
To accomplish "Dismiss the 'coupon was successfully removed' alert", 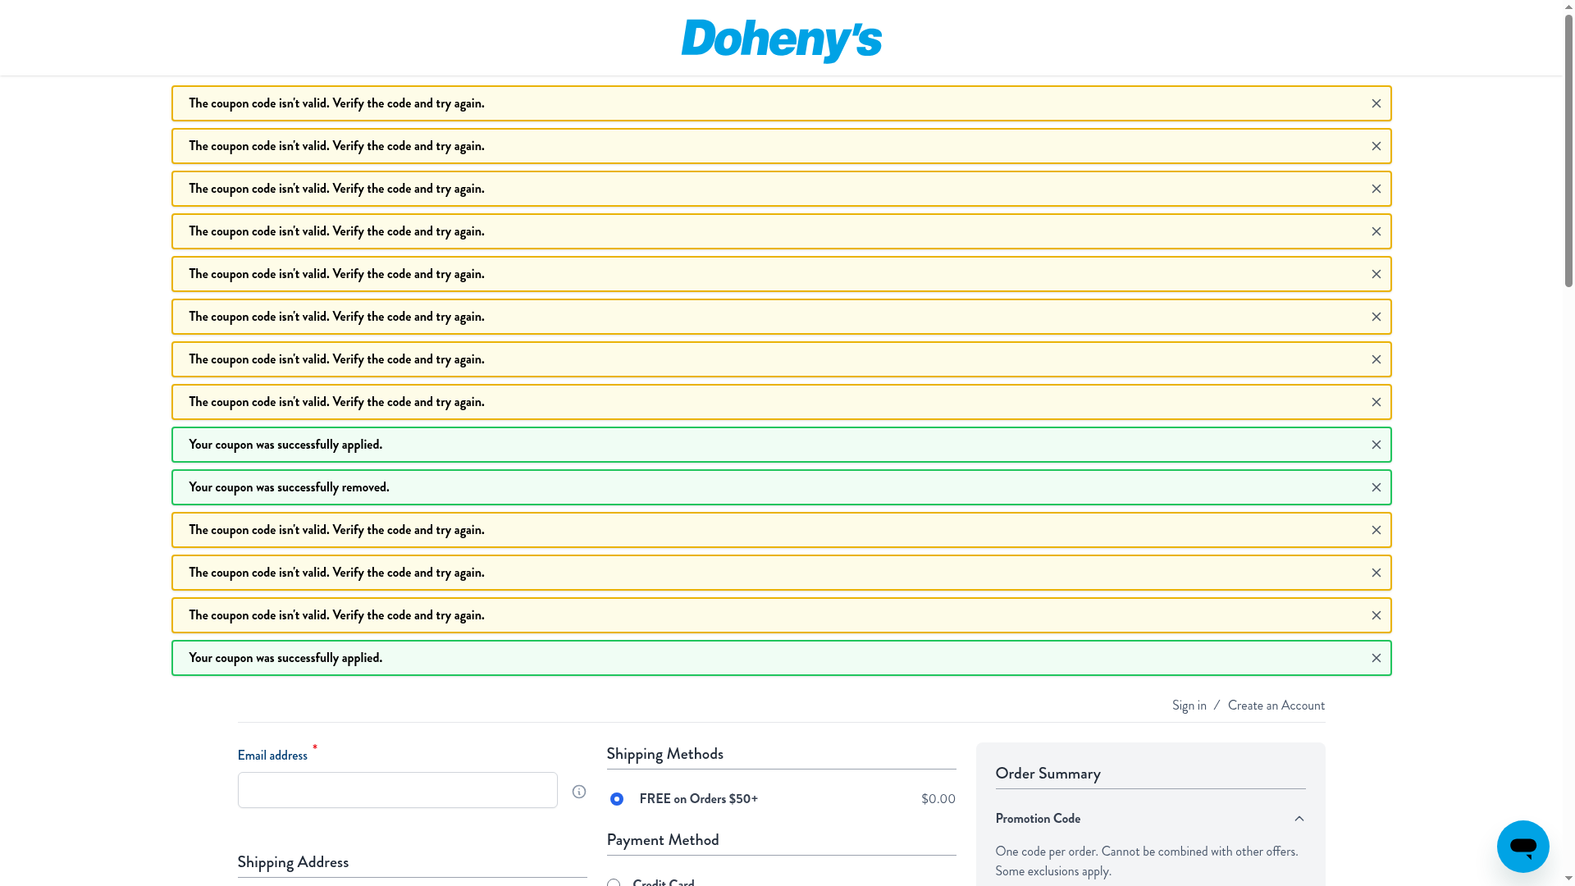I will (1376, 487).
